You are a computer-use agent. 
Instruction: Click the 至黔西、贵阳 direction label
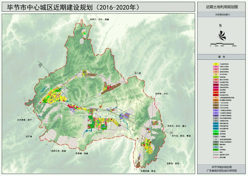click(173, 163)
